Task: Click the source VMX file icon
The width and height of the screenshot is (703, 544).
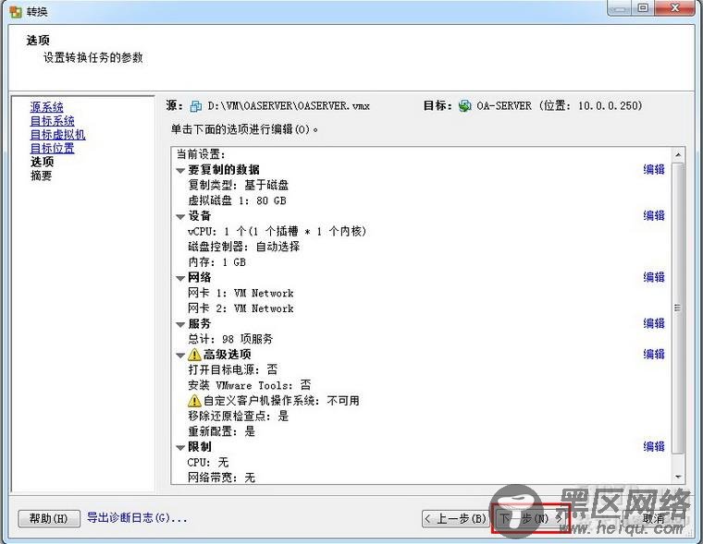Action: pyautogui.click(x=196, y=106)
